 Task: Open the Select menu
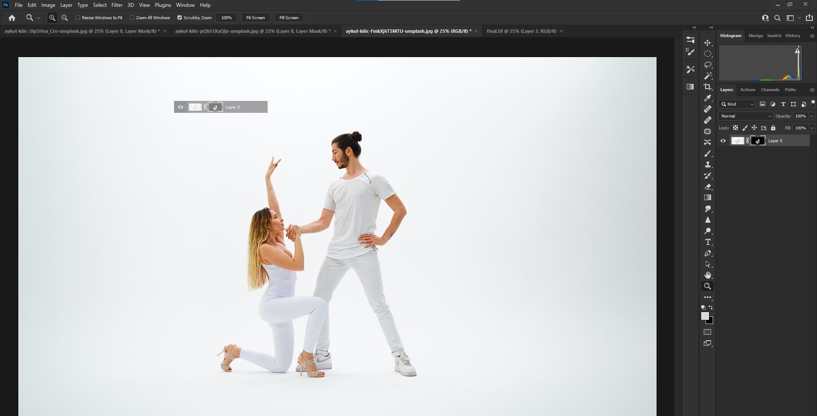point(100,5)
